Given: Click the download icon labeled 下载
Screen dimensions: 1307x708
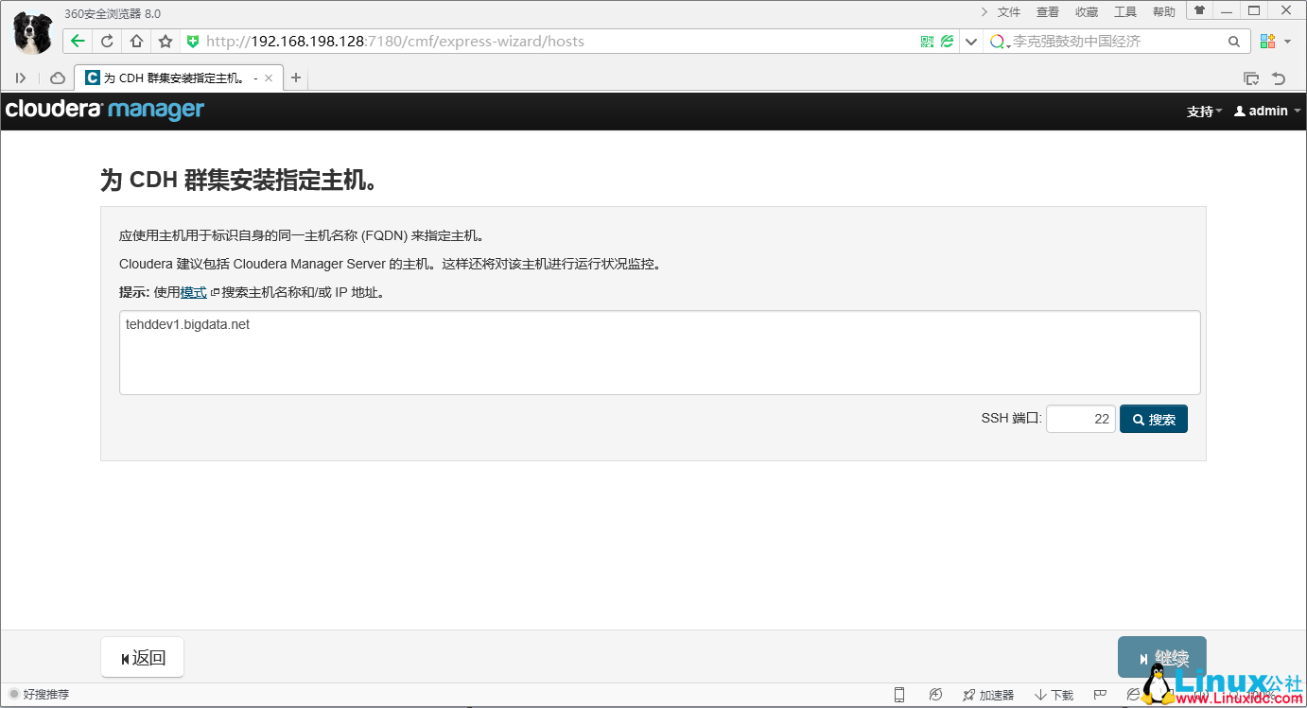Looking at the screenshot, I should tap(1053, 694).
